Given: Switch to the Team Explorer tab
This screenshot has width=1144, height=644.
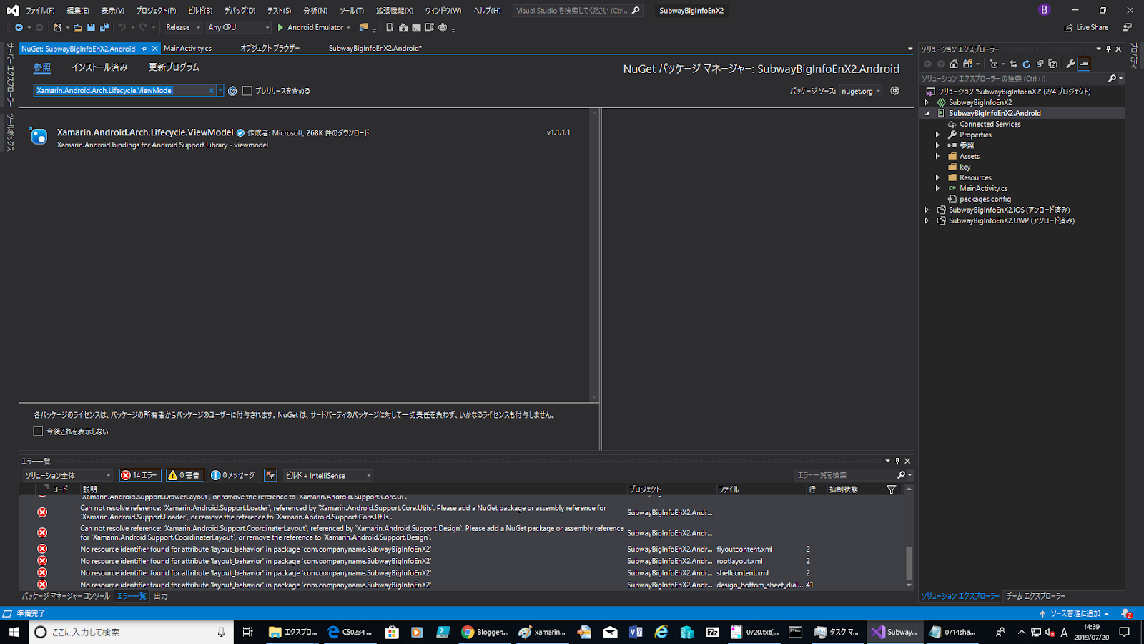Looking at the screenshot, I should (1035, 596).
